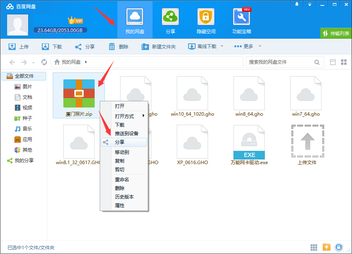The width and height of the screenshot is (352, 254).
Task: Click the notification bell icon
Action: click(297, 4)
